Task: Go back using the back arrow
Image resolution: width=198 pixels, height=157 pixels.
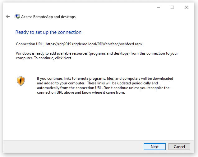Action: pyautogui.click(x=8, y=17)
